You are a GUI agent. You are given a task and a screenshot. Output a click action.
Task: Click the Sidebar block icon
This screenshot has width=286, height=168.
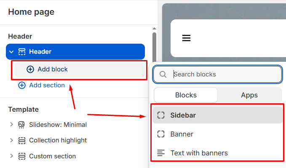160,115
